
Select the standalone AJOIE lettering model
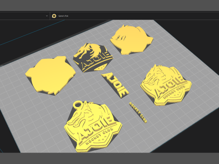pos(115,85)
